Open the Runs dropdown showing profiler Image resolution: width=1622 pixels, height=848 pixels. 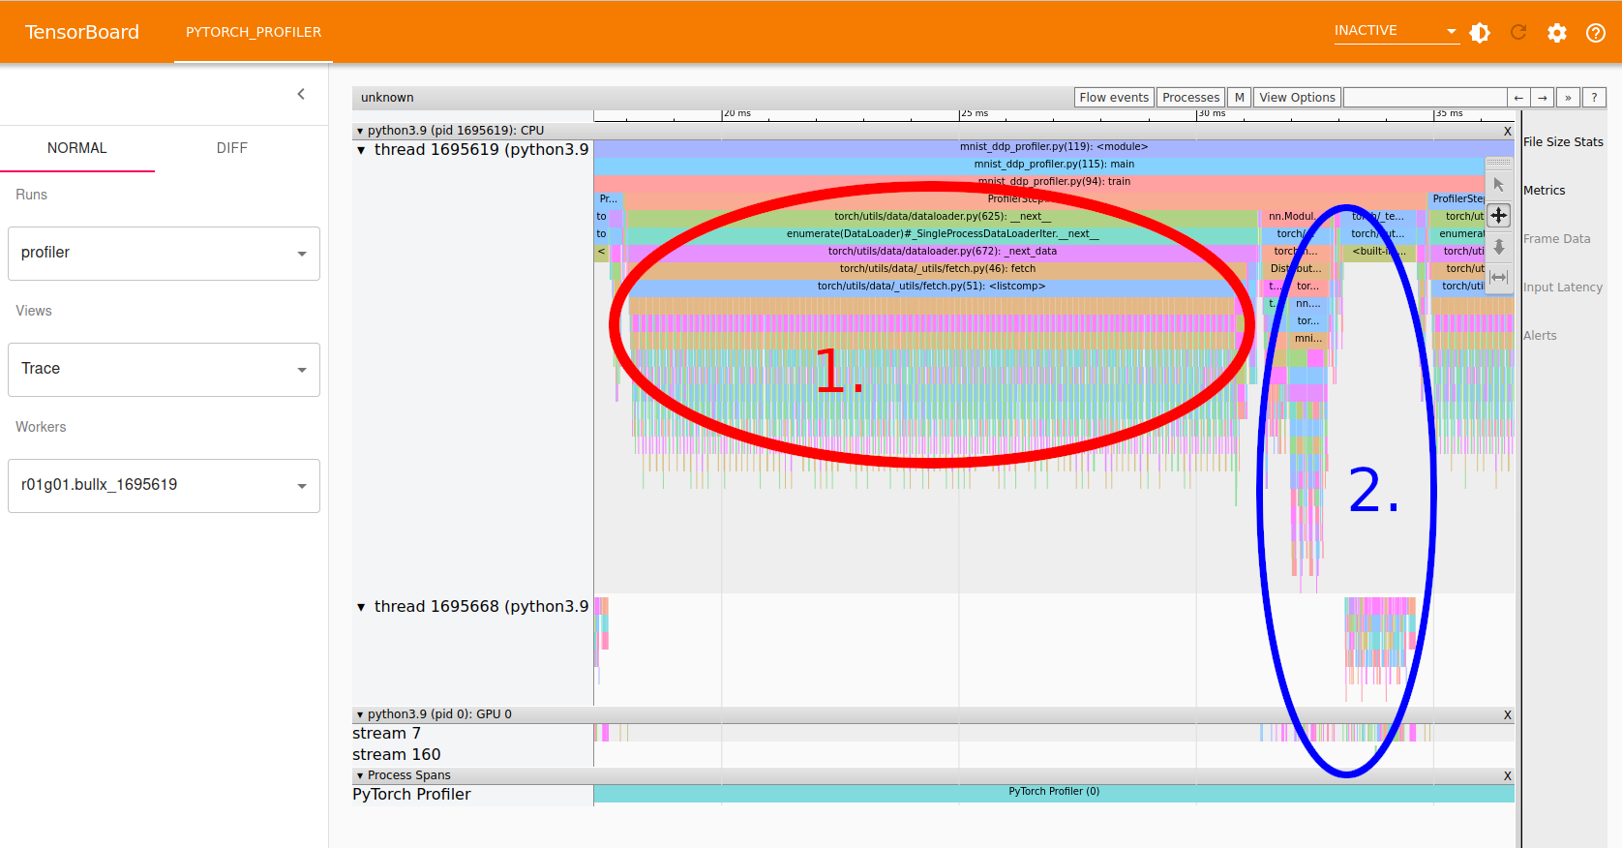tap(164, 254)
